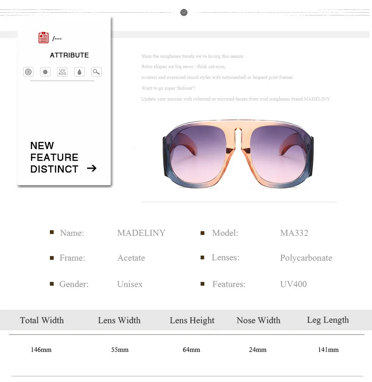The height and width of the screenshot is (382, 372).
Task: Click the Name: label
Action: pos(72,233)
